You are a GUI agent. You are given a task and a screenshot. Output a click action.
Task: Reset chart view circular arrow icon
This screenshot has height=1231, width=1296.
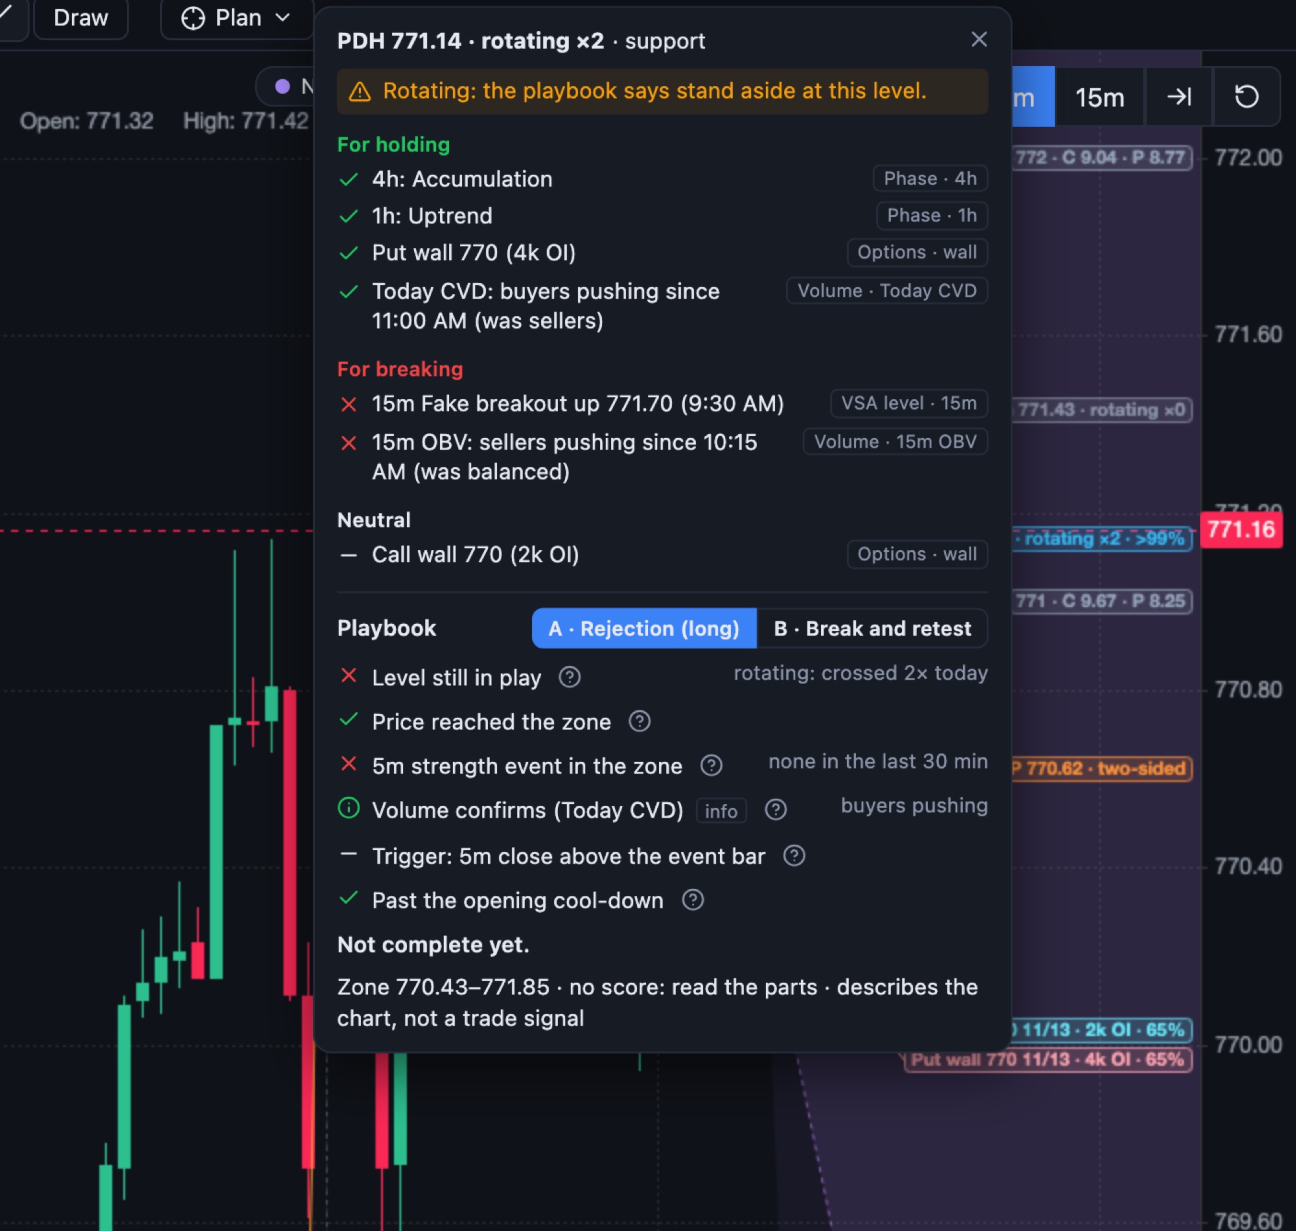(1246, 97)
